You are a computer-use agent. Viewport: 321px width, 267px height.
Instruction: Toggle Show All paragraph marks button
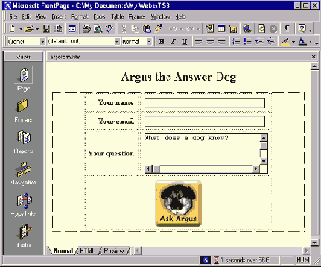(287, 28)
